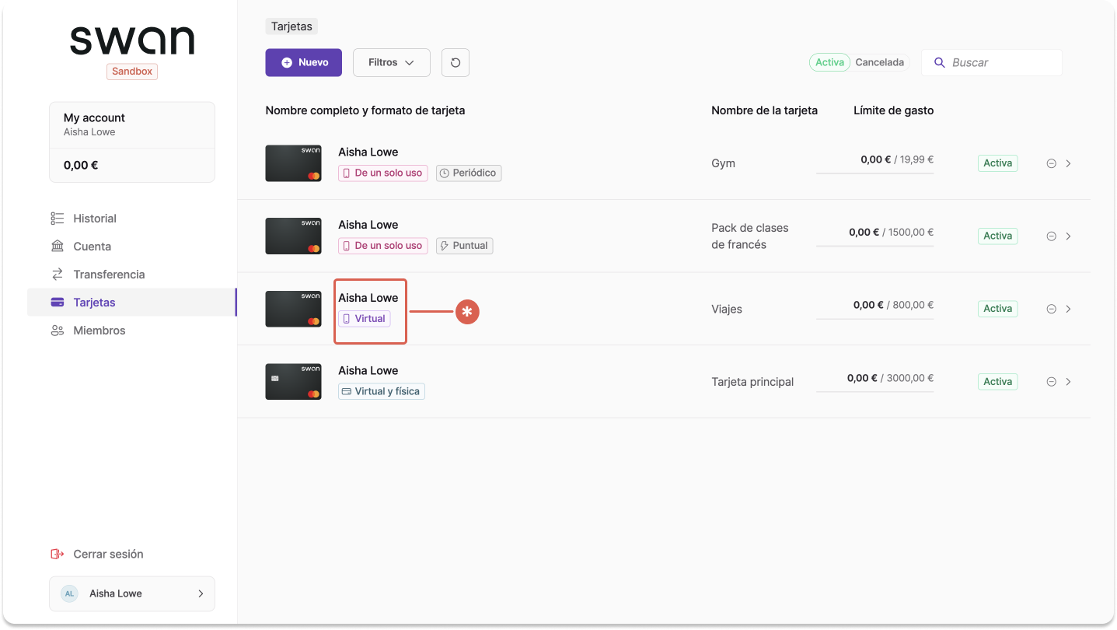Screen dimensions: 1117x630
Task: Click the Pack de clases de francés name
Action: [x=750, y=236]
